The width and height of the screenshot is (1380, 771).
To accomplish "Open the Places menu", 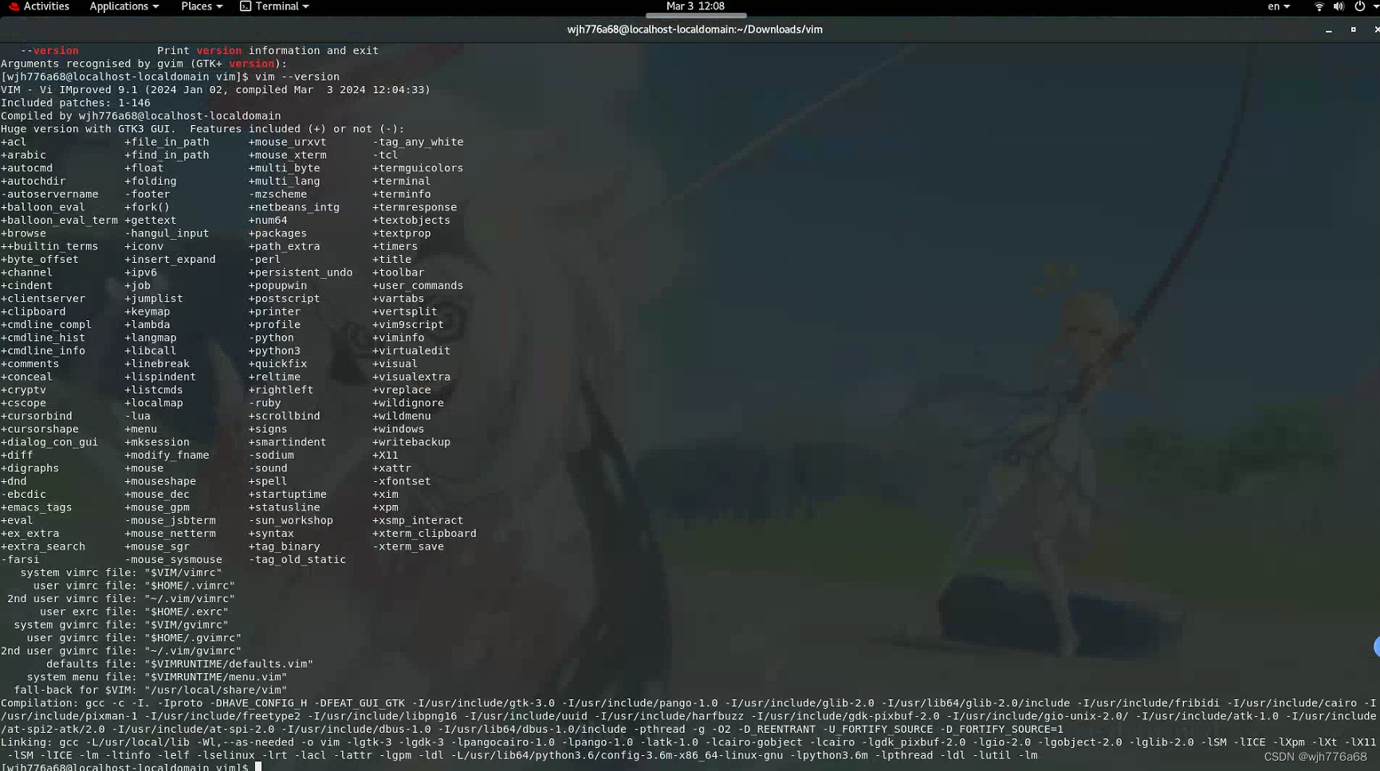I will point(201,6).
